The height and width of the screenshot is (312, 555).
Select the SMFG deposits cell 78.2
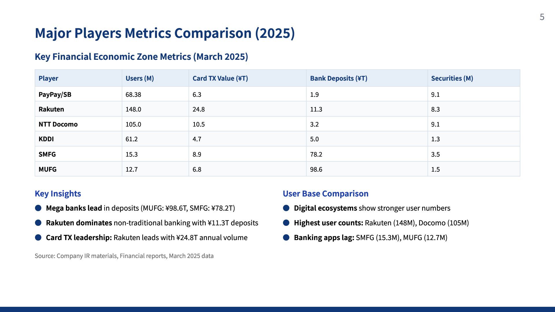[316, 154]
